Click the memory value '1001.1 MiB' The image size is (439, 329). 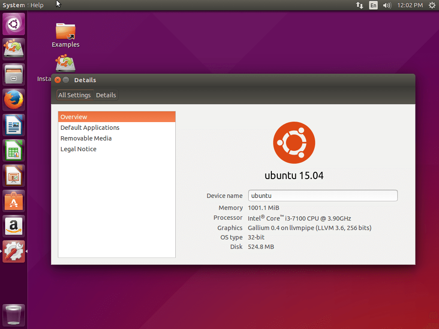264,208
